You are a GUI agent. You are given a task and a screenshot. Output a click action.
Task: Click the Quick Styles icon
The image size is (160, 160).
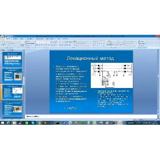[118, 43]
